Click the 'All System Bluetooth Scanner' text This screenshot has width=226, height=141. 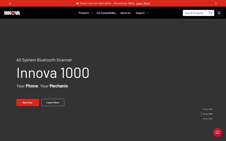(44, 60)
